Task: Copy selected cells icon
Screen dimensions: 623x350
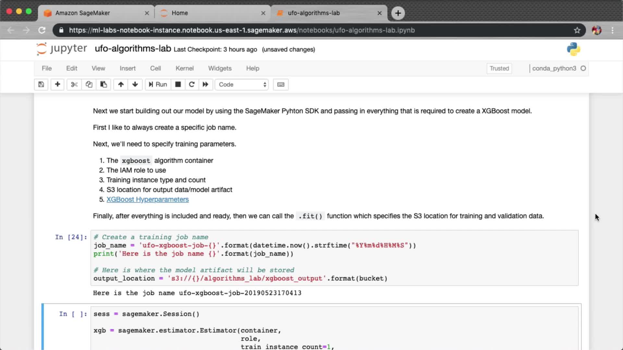Action: [x=89, y=85]
